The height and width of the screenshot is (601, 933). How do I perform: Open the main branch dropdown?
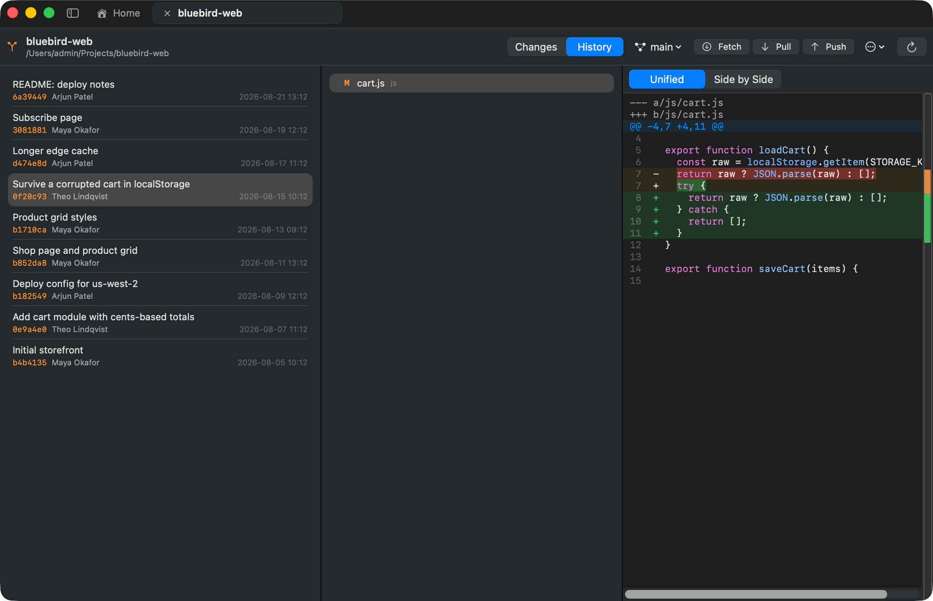658,47
